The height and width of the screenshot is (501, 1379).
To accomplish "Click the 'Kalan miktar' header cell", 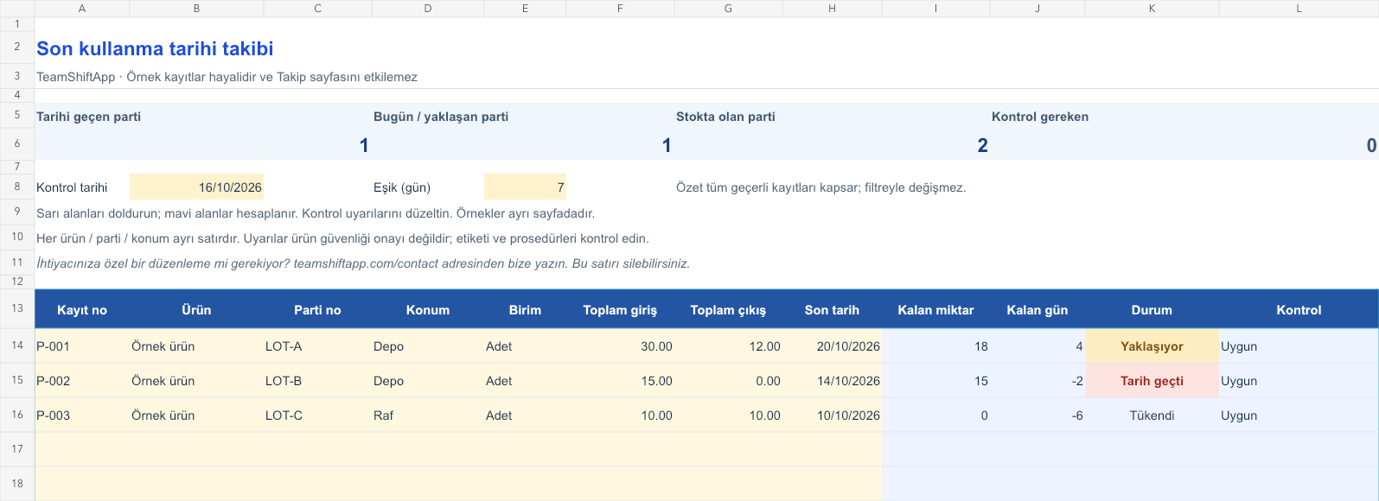I will 935,310.
